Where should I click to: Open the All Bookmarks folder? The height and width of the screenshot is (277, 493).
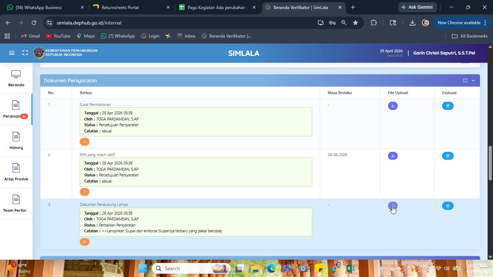[x=470, y=36]
